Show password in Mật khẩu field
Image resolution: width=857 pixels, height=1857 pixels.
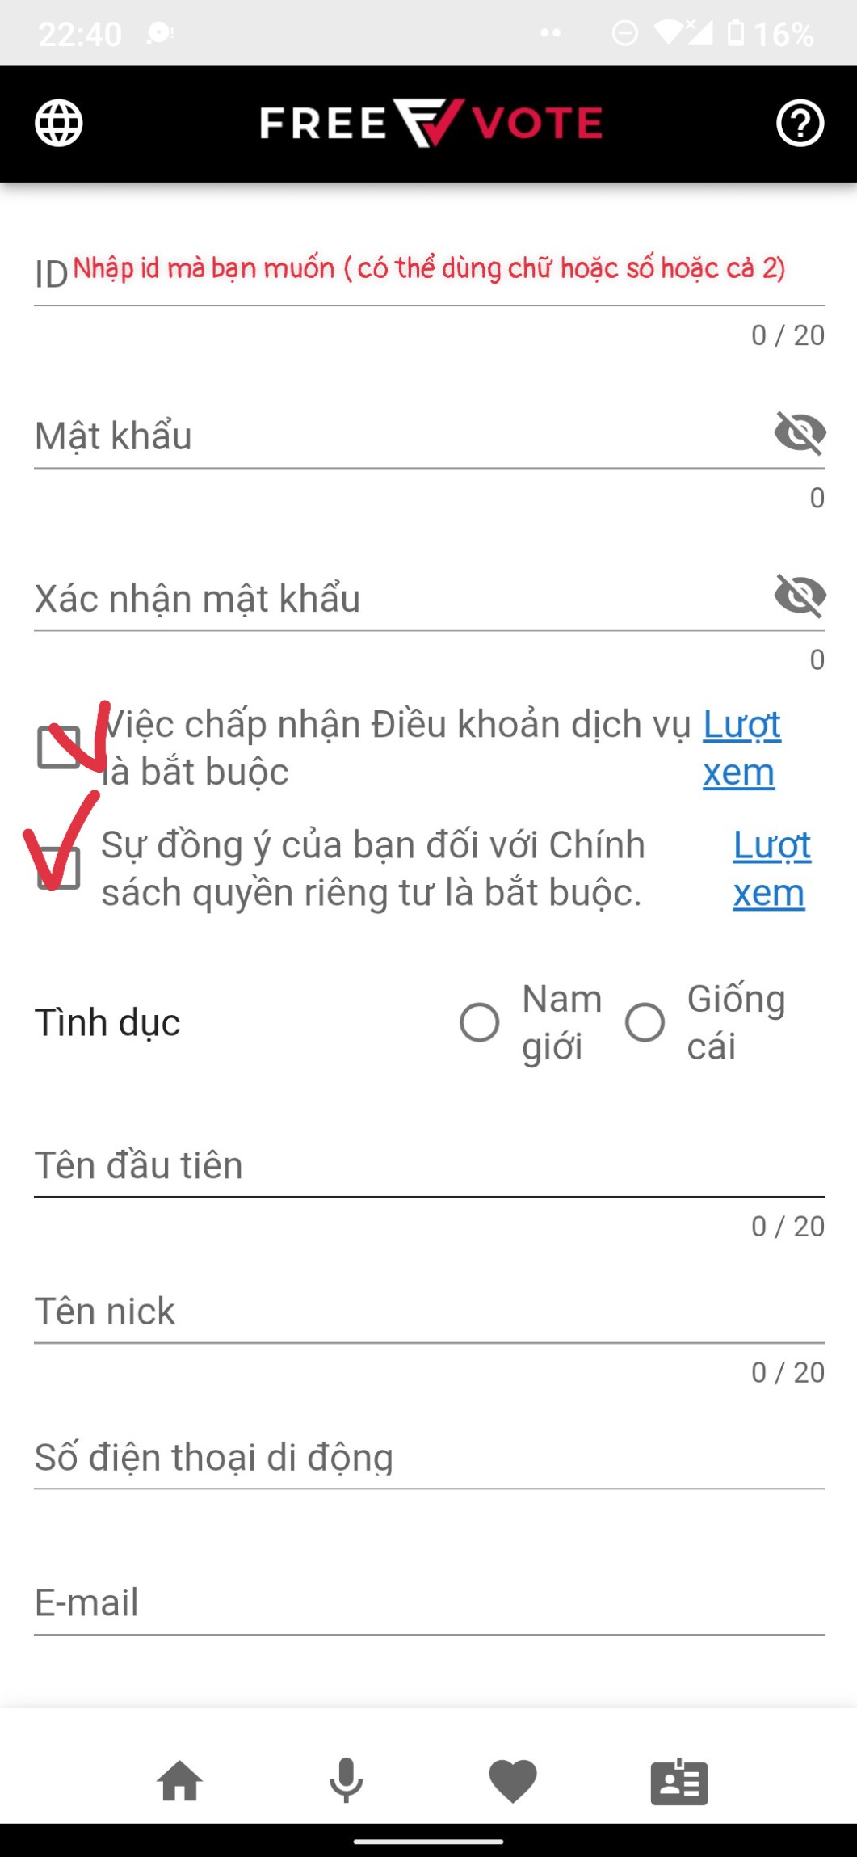[800, 432]
